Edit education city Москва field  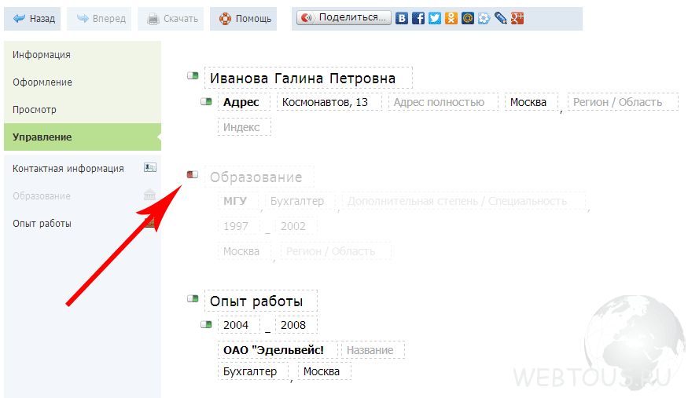click(245, 251)
